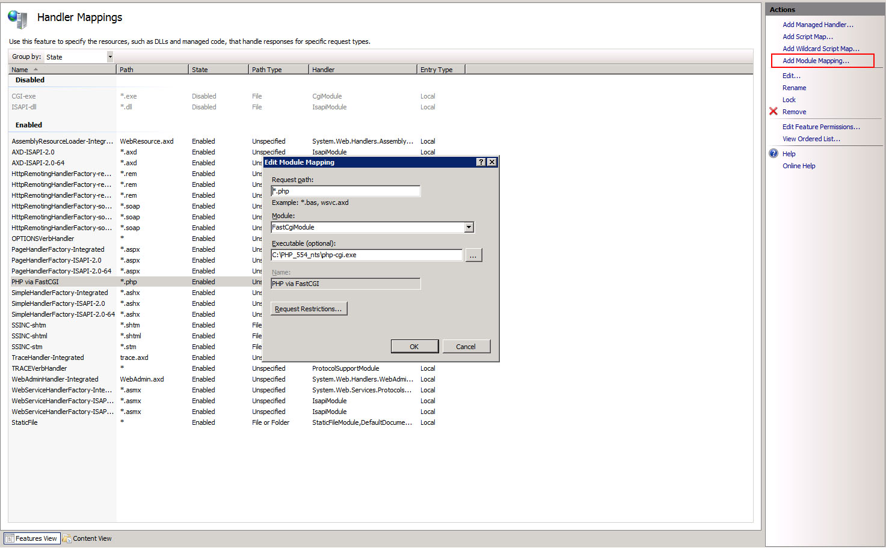Switch to the Features View tab
886x548 pixels.
point(31,538)
